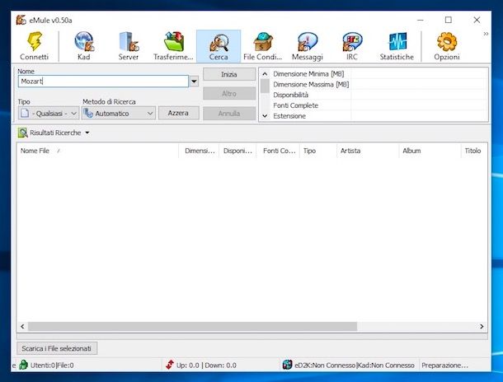Screen dimensions: 503x382
Task: Open the Trasferimenti transfers panel
Action: tap(173, 46)
